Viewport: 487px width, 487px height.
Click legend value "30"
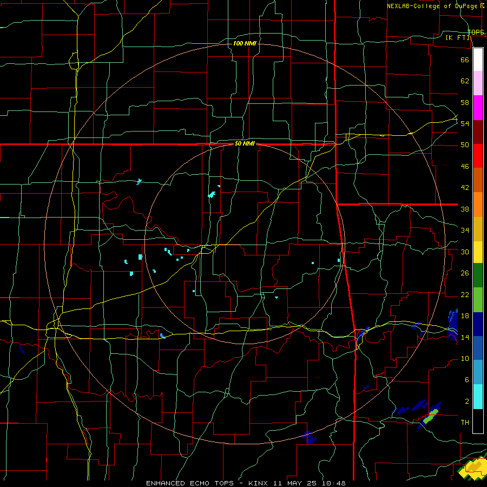click(465, 252)
